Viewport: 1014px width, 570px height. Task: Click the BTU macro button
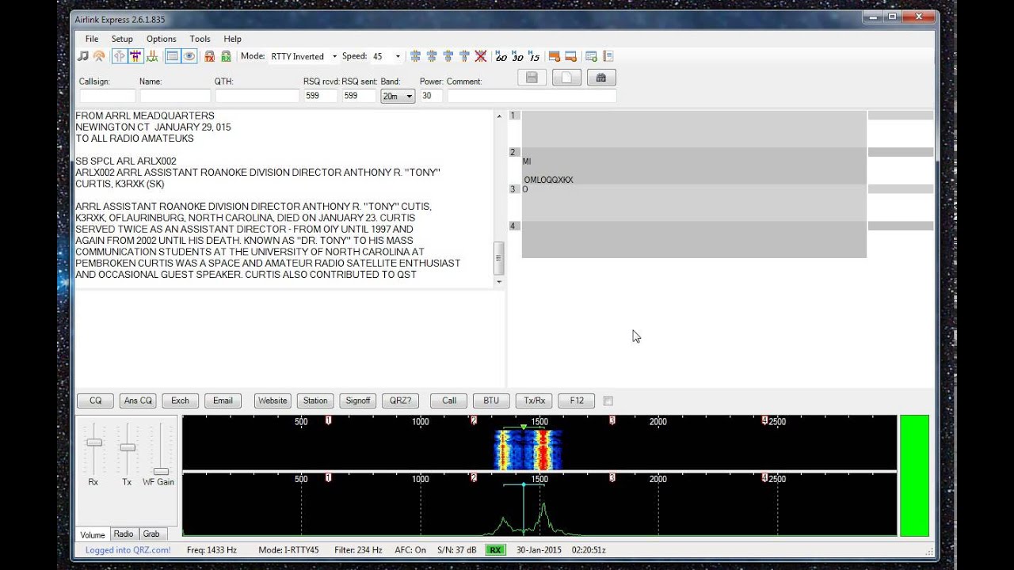tap(492, 401)
